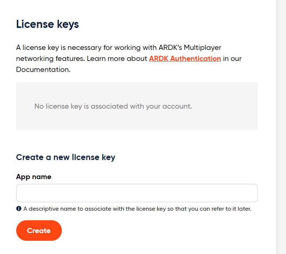
Task: Click 'A license key is necessary' sentence start
Action: [59, 48]
